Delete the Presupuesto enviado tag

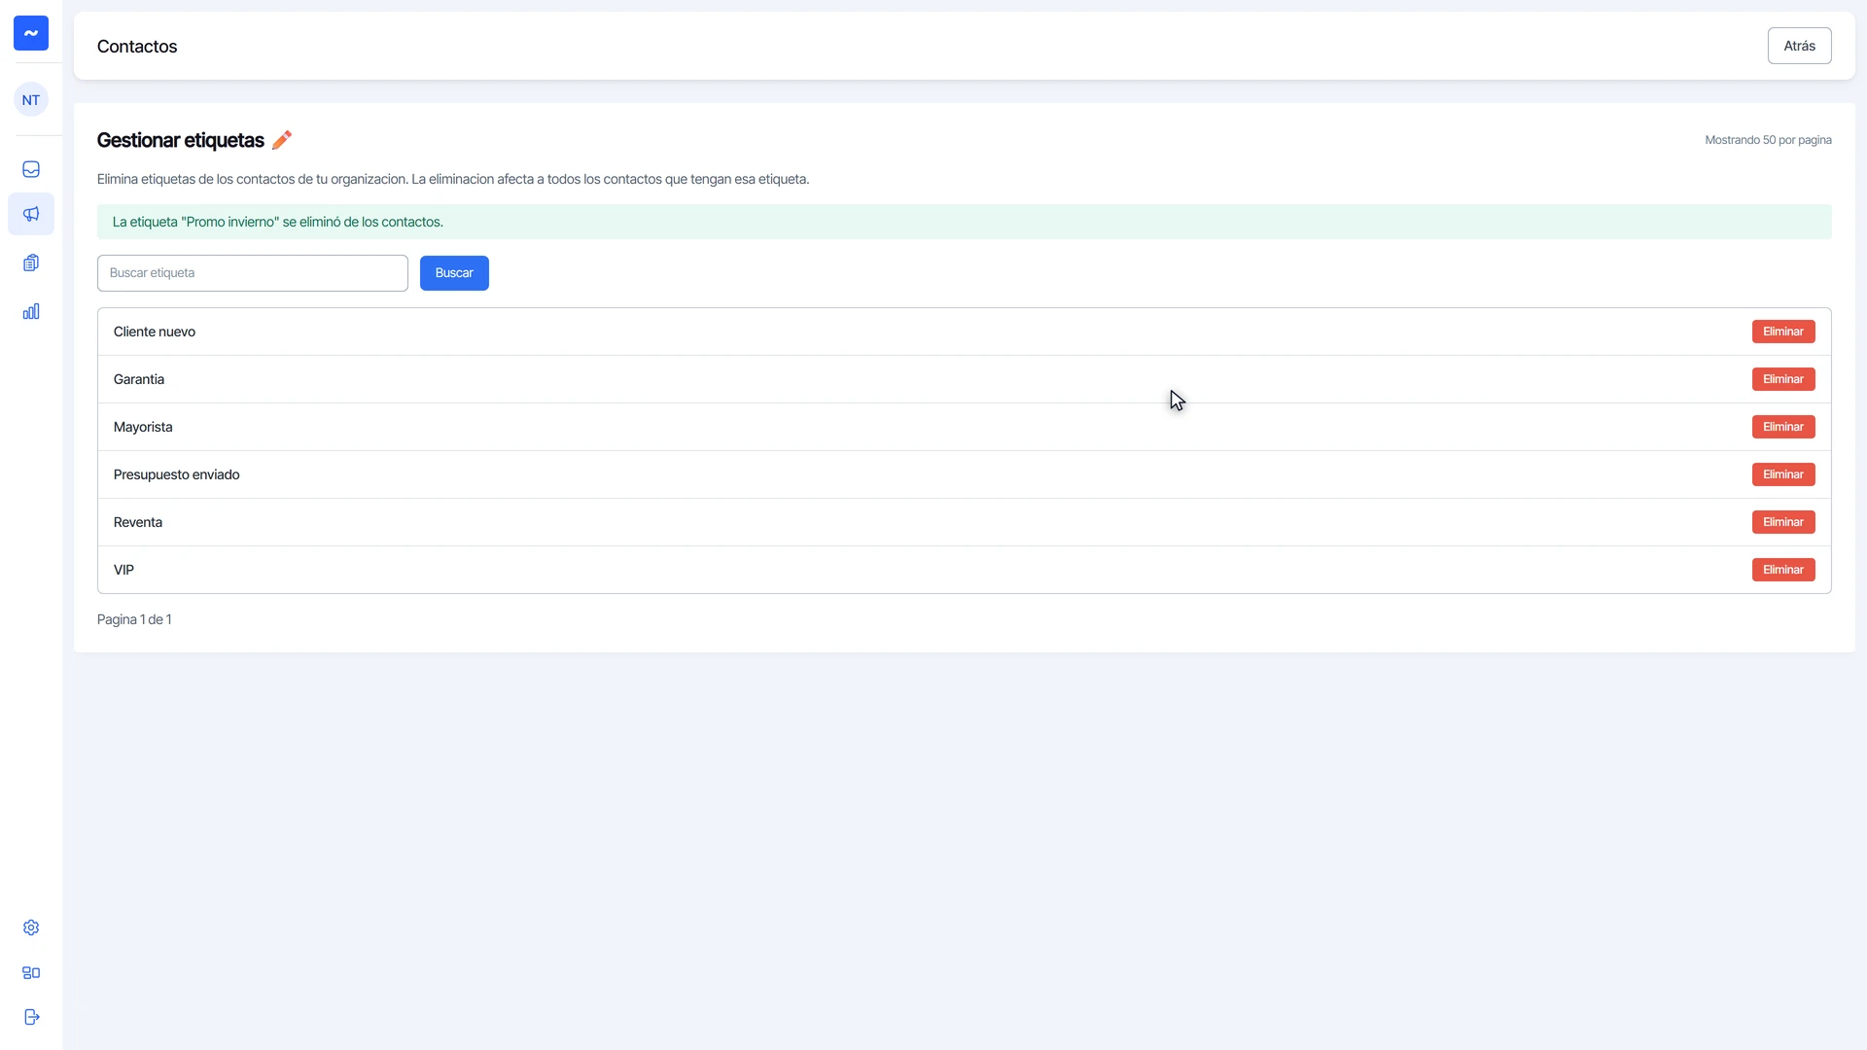1783,474
